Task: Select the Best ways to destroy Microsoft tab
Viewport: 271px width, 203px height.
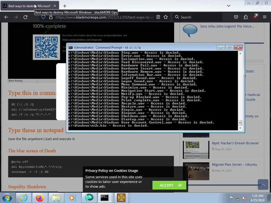Action: 30,6
